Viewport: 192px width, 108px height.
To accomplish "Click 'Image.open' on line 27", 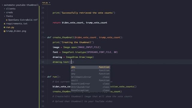I will (70, 47).
